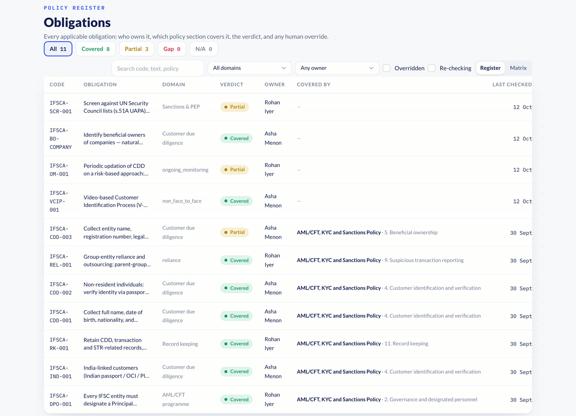576x416 pixels.
Task: Click 'Periodic updation of CDD' obligation text
Action: click(116, 170)
